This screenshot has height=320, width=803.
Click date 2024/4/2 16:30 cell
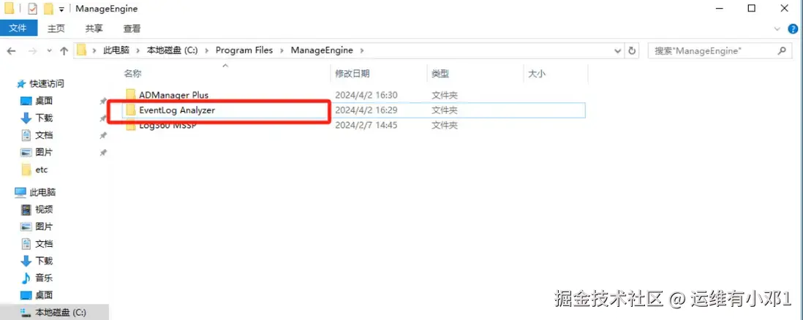(366, 95)
